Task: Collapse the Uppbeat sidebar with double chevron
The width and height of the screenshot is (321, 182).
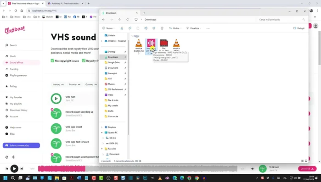Action: tap(7, 157)
